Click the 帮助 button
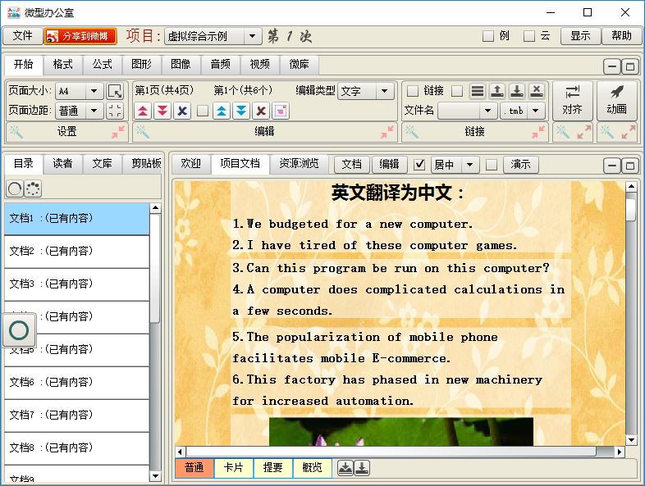This screenshot has height=486, width=645. (x=621, y=36)
